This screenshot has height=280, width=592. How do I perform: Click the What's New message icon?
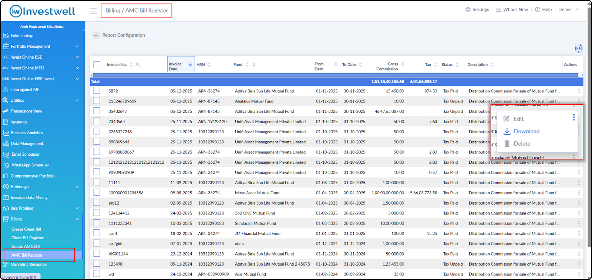[498, 10]
